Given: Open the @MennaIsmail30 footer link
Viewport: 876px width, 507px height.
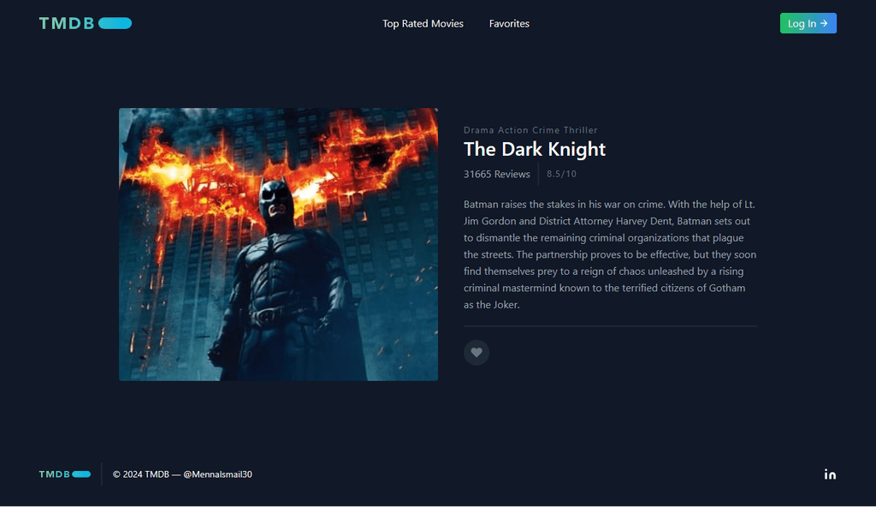Looking at the screenshot, I should 217,474.
